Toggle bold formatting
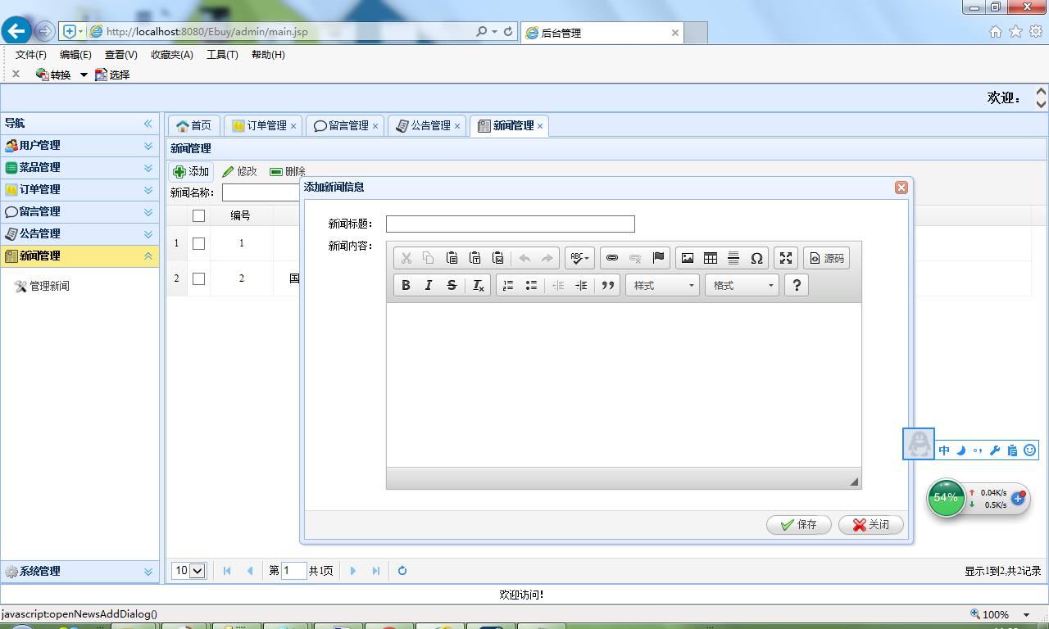Viewport: 1049px width, 629px height. tap(406, 285)
